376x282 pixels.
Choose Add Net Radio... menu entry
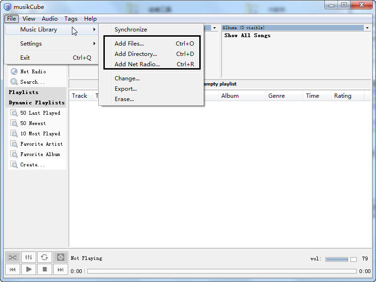click(x=151, y=64)
